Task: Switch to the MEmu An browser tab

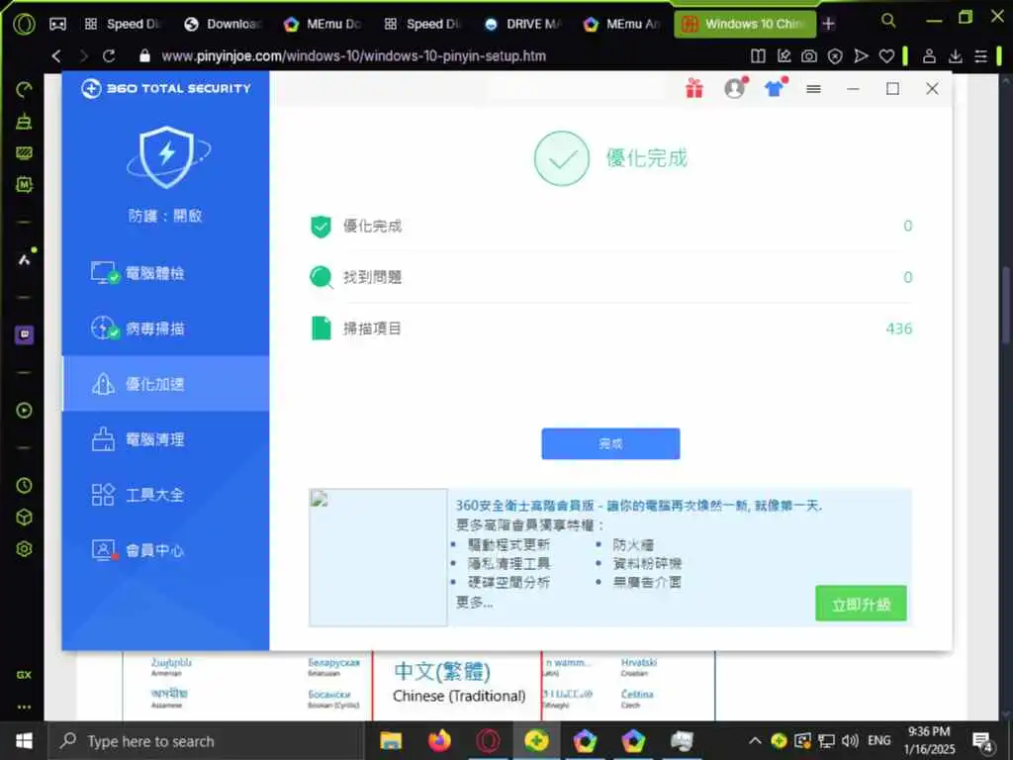Action: 623,24
